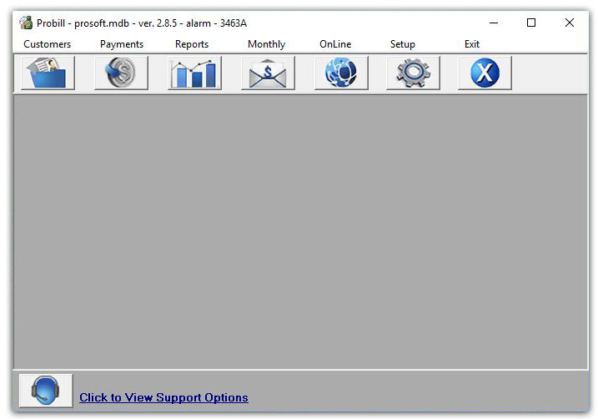Image resolution: width=598 pixels, height=419 pixels.
Task: Open the Setup menu
Action: point(403,44)
